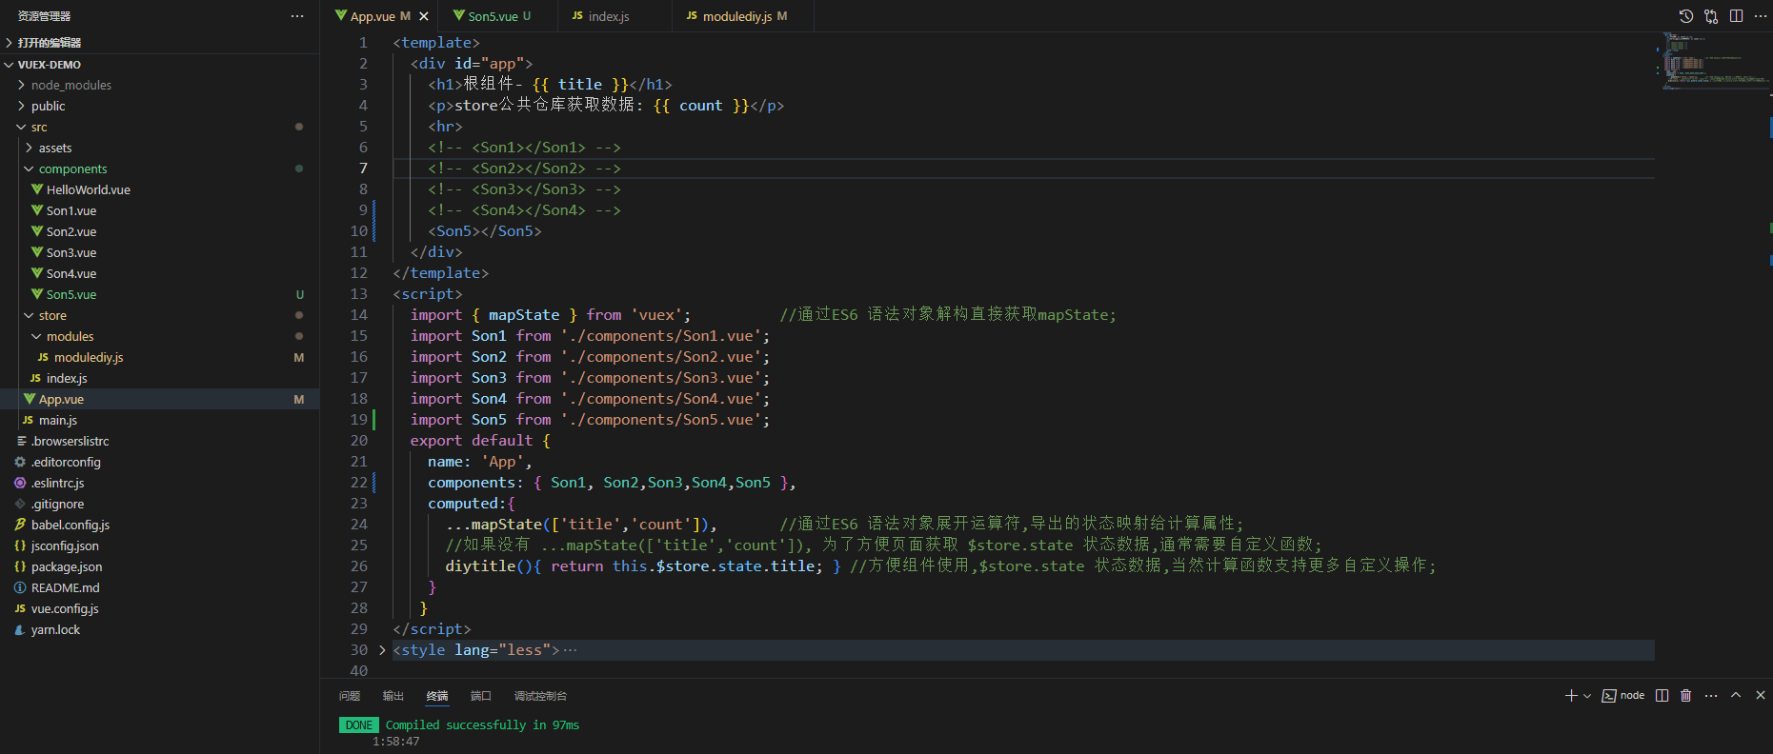Expand the assets folder
This screenshot has height=754, width=1773.
coord(159,148)
